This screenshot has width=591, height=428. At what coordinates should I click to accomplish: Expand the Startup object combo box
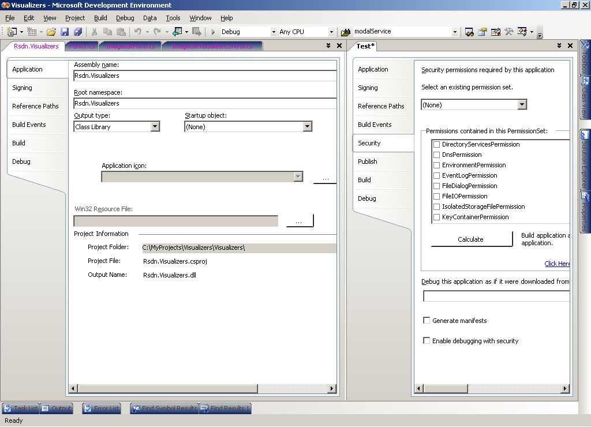pos(307,127)
